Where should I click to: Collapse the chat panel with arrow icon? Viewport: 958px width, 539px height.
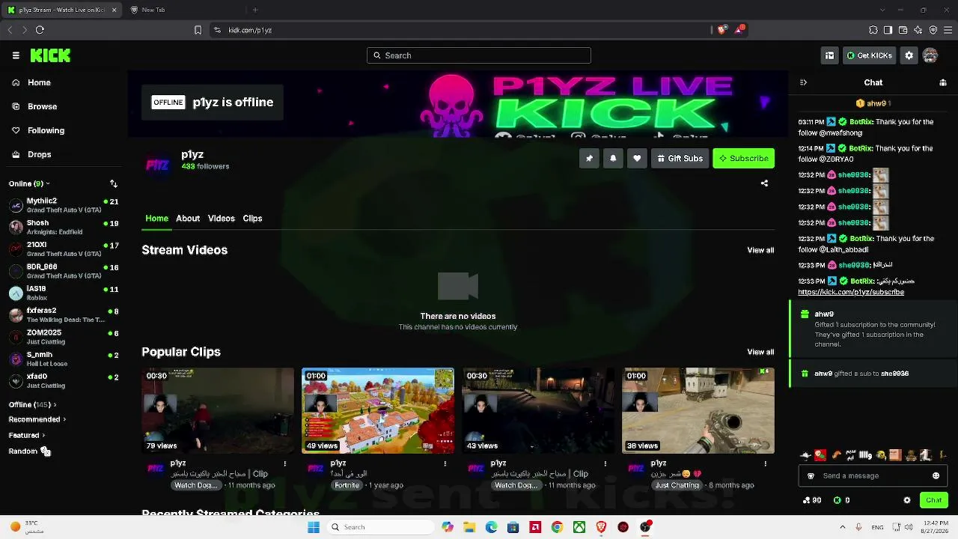(803, 82)
